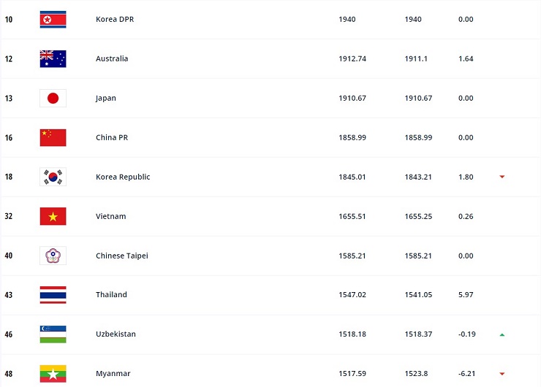
Task: Click the Chinese Taipei flag icon
Action: [53, 256]
